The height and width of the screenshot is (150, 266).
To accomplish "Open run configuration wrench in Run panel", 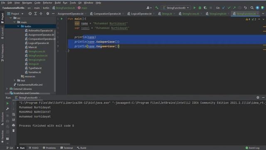I will point(7,109).
